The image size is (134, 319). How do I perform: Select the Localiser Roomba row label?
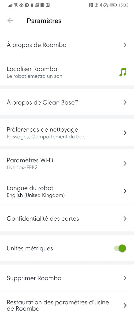32,69
